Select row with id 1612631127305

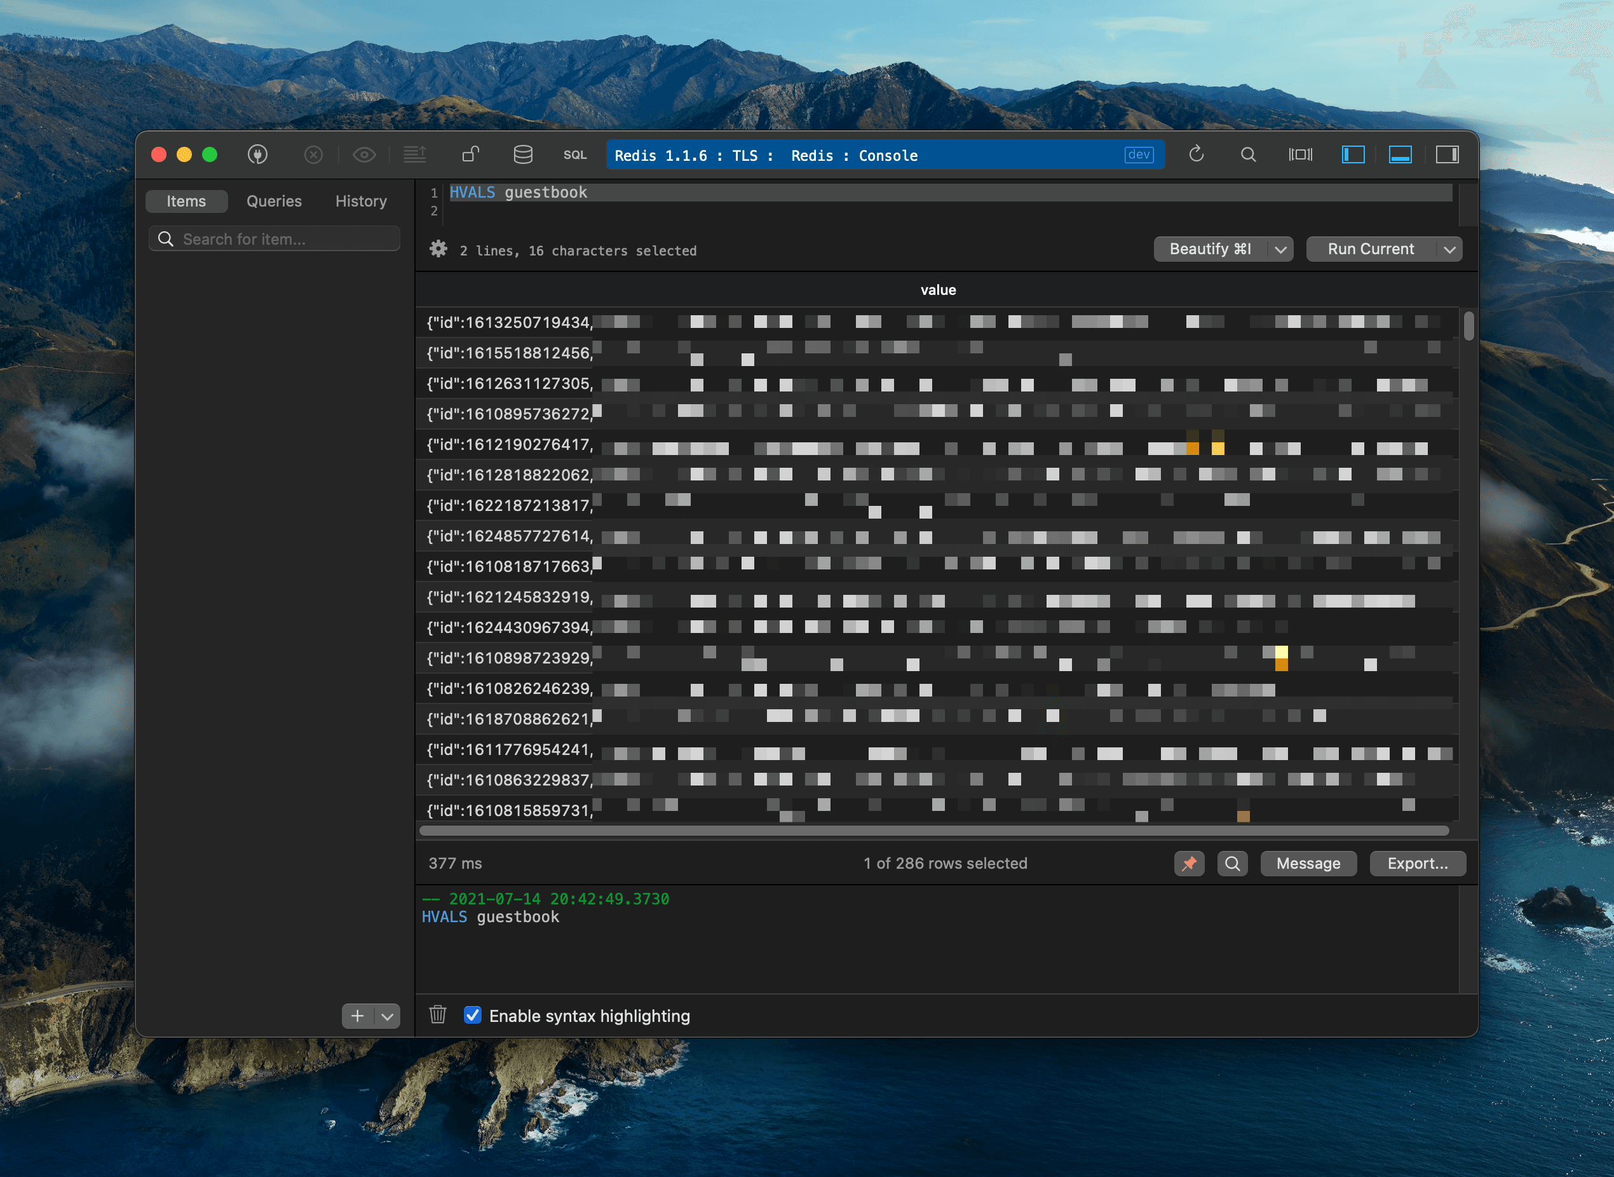(x=937, y=384)
